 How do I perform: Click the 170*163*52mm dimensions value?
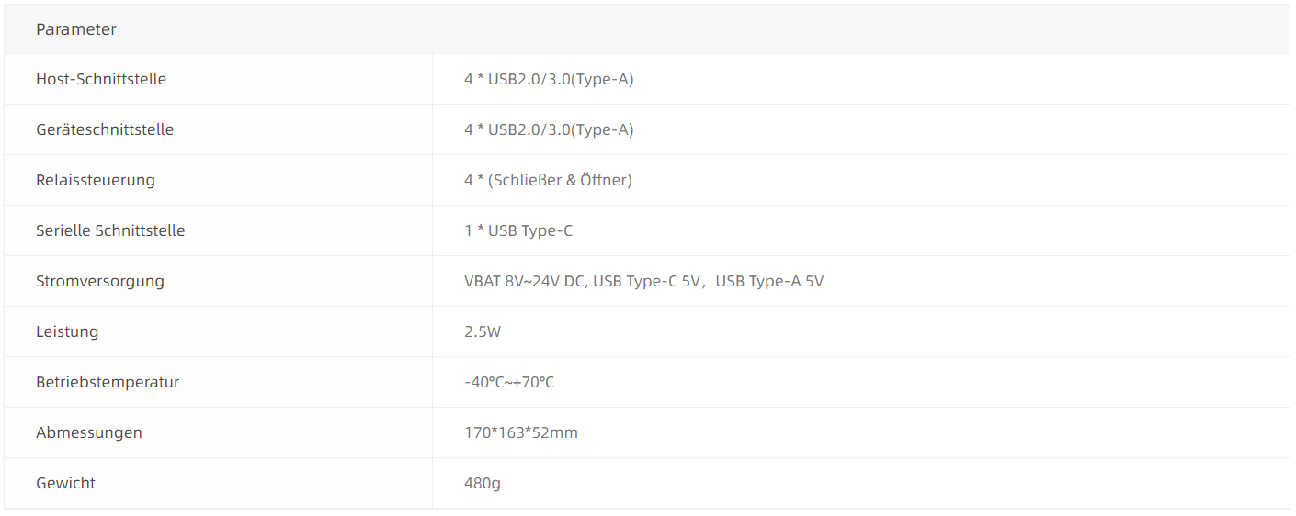(x=521, y=432)
